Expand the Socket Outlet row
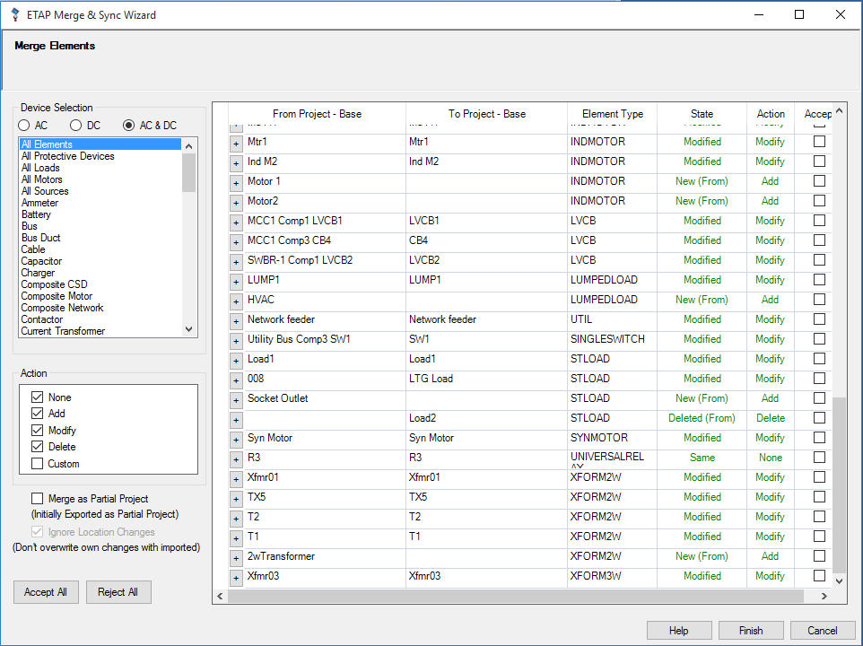Viewport: 863px width, 646px height. [236, 400]
